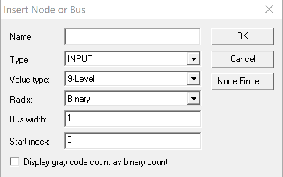Enable the gray code count checkbox
The height and width of the screenshot is (177, 283).
coord(14,161)
